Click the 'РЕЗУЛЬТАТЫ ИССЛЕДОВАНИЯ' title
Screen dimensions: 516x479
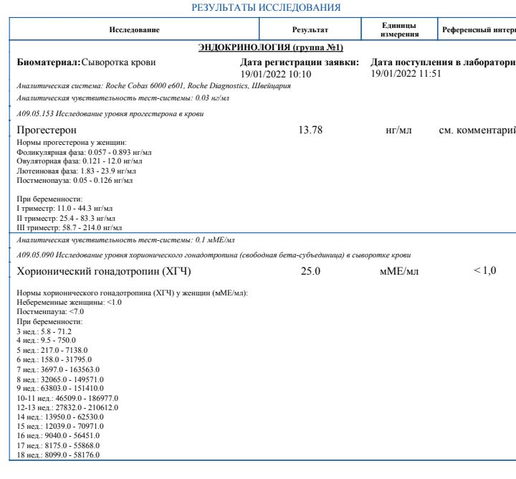(266, 7)
